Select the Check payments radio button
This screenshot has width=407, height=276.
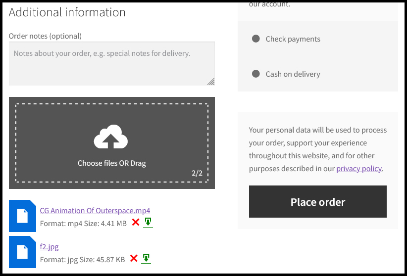(256, 39)
